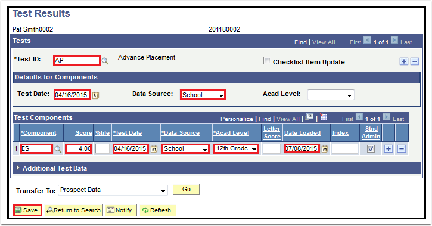Open Test Date calendar in Defaults section
The image size is (432, 226).
(95, 95)
